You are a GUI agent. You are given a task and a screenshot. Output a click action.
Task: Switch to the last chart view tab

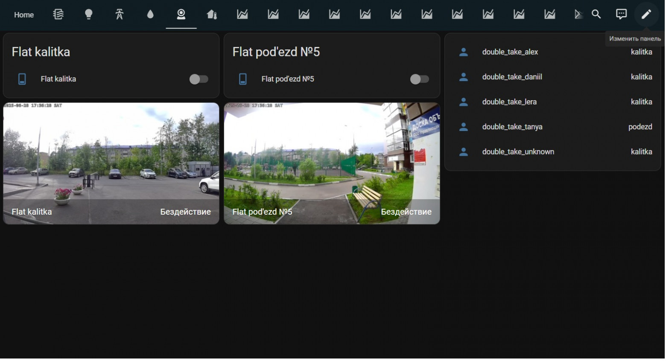[549, 15]
